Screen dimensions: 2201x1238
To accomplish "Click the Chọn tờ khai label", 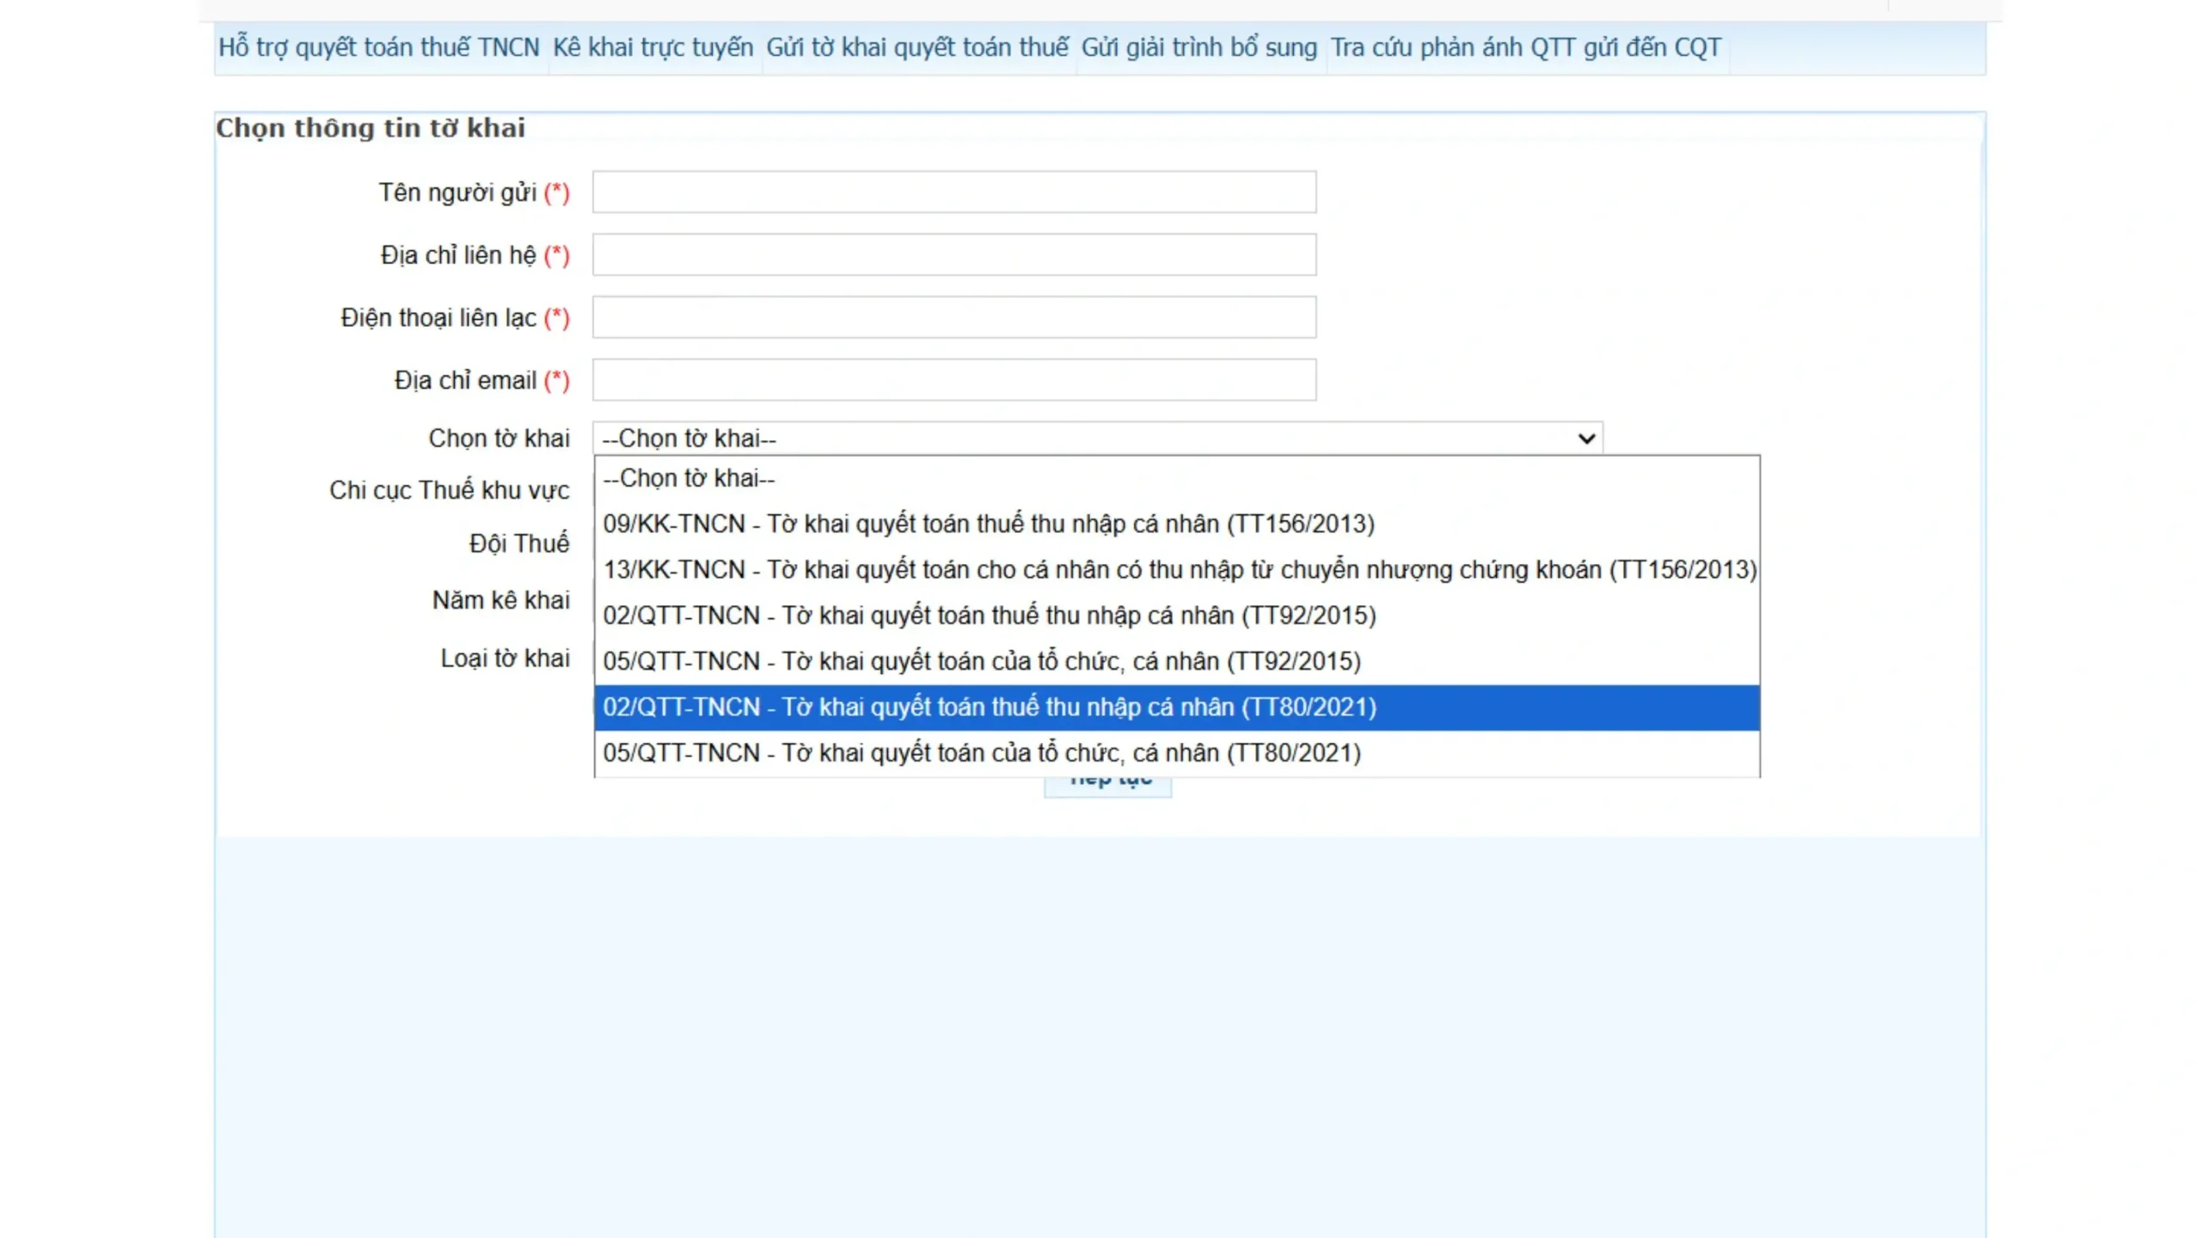I will pyautogui.click(x=499, y=438).
